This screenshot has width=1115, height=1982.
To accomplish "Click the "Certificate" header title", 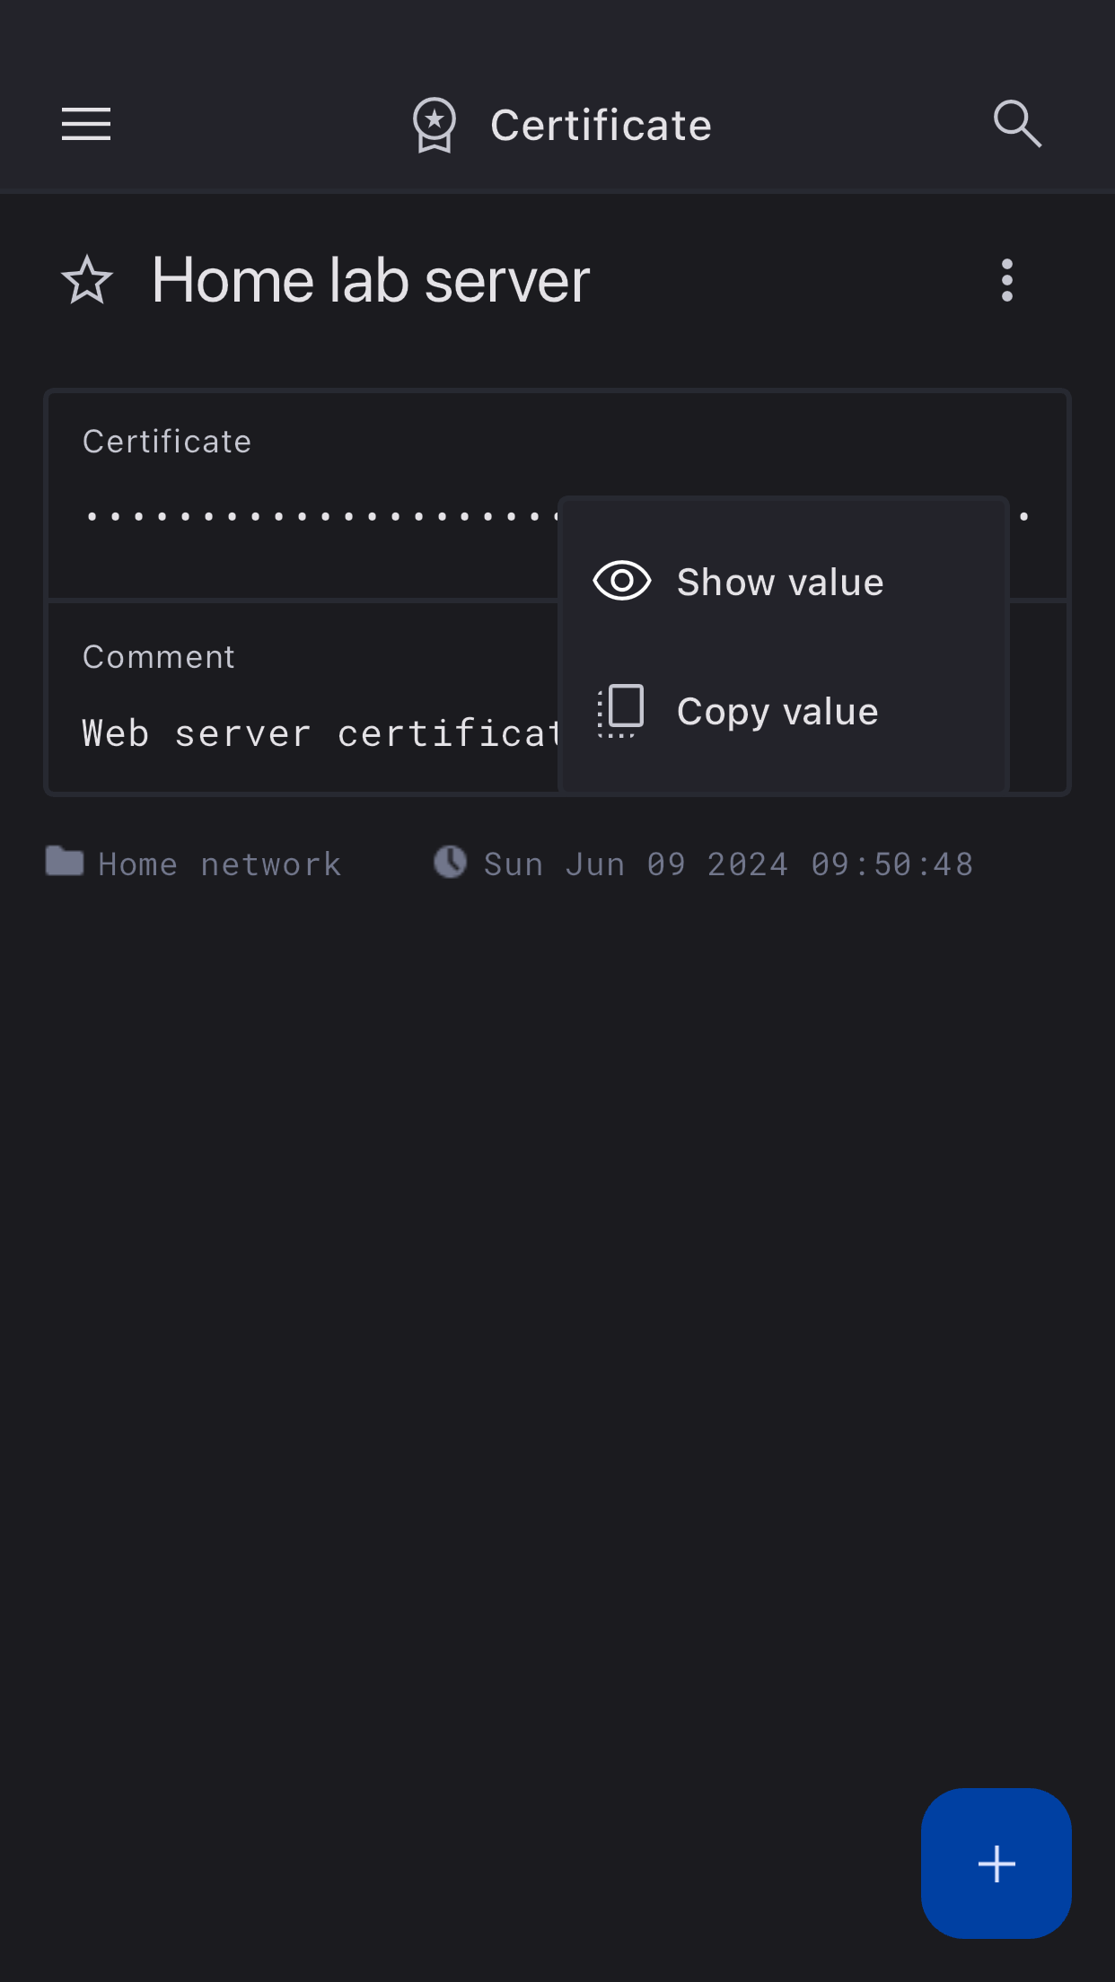I will pyautogui.click(x=601, y=125).
